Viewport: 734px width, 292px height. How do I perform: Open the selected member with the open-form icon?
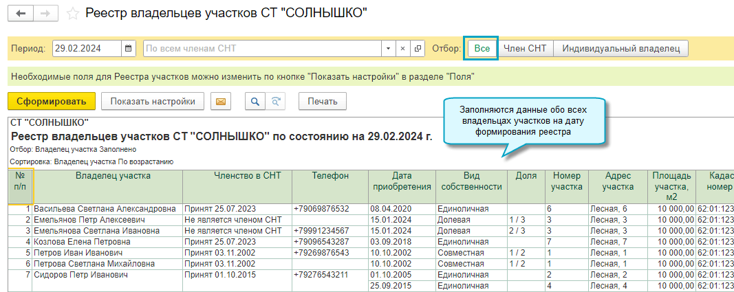pyautogui.click(x=418, y=48)
